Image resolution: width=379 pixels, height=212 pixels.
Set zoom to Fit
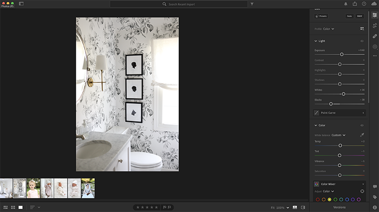273,208
